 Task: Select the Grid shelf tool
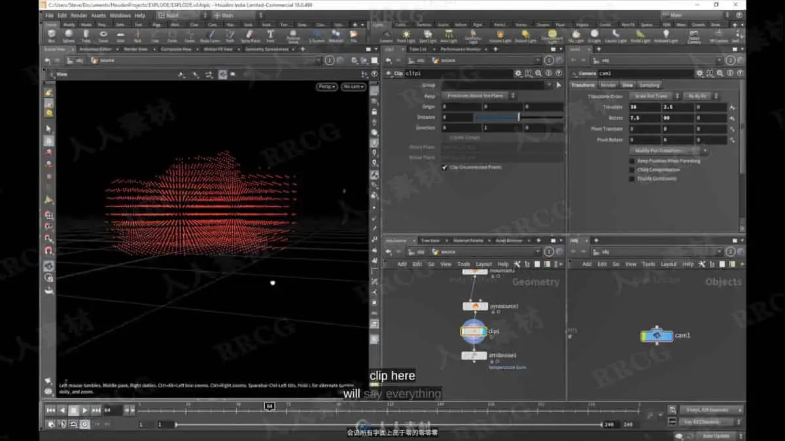[x=120, y=35]
